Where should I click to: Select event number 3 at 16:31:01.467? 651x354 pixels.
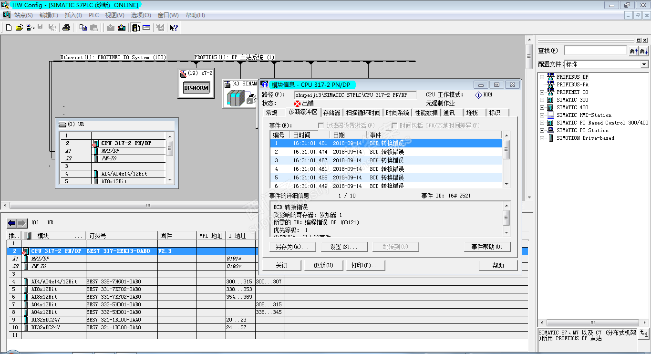click(386, 160)
